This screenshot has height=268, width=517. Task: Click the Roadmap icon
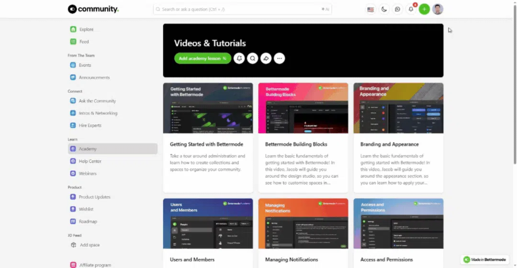tap(73, 222)
